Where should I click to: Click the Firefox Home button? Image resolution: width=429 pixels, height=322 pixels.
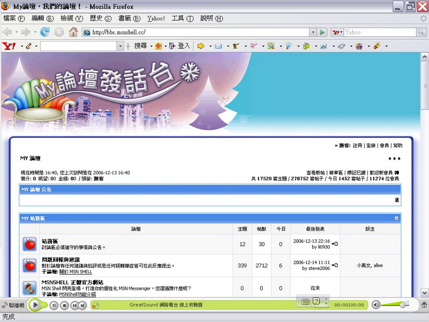tap(73, 32)
